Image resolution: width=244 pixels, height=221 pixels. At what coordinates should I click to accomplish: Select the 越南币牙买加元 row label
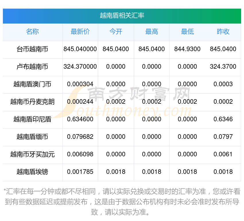click(32, 154)
